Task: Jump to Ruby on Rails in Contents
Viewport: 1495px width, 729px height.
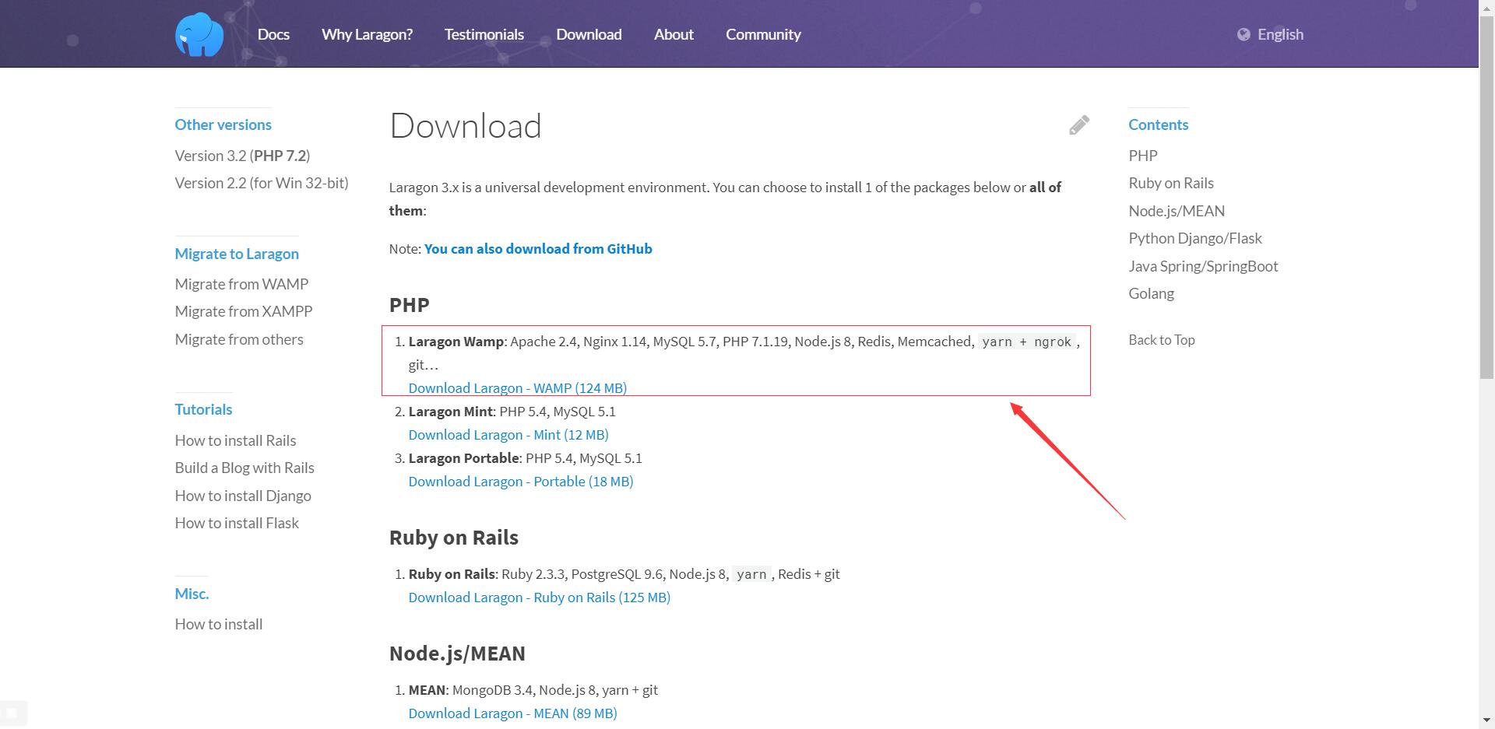Action: pyautogui.click(x=1171, y=183)
